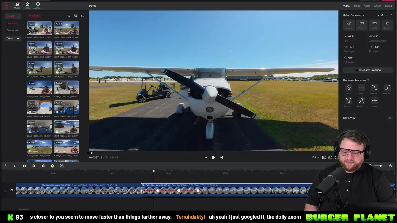Screen dimensions: 397x223
Task: Open Keyframe Animation help info icon
Action: coord(368,80)
